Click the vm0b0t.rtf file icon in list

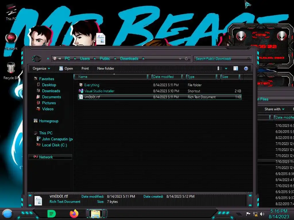pos(81,97)
